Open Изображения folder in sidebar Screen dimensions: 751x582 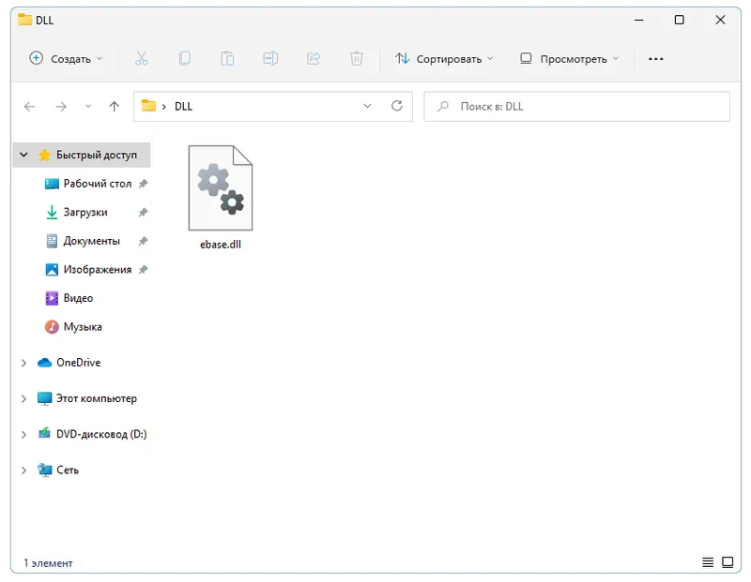(x=98, y=270)
